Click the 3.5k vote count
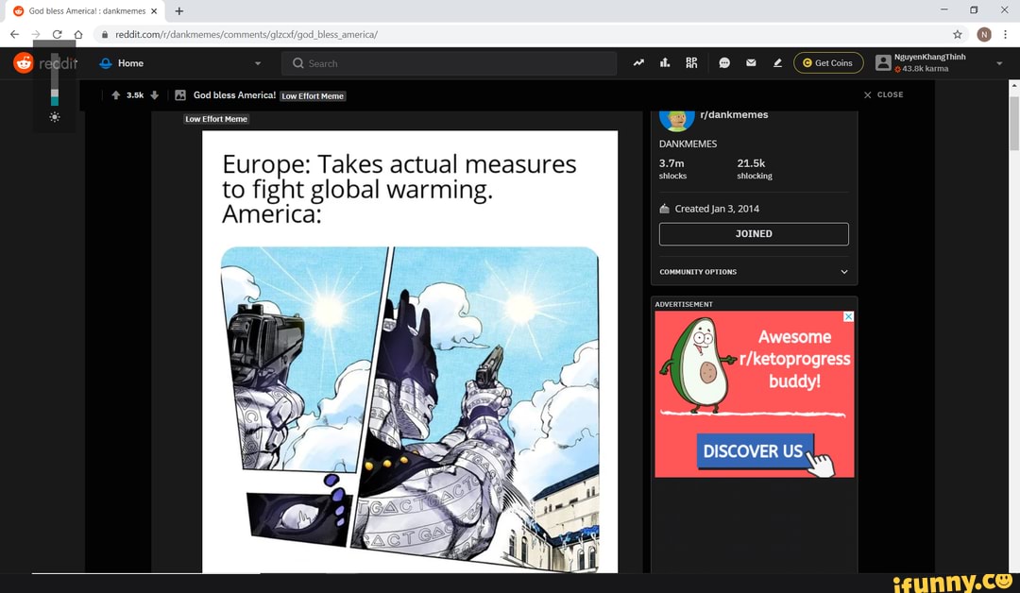1020x593 pixels. [x=135, y=95]
